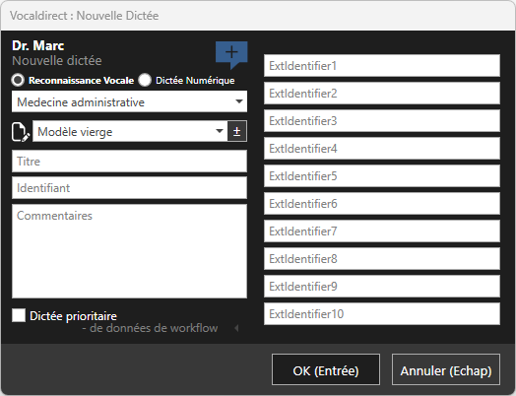The height and width of the screenshot is (396, 516).
Task: Click the 'de données de workflow' label
Action: click(x=154, y=328)
